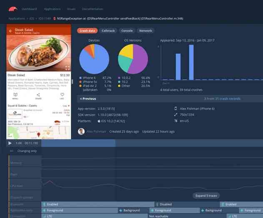Go to iOS breadcrumb link
The width and height of the screenshot is (263, 218).
(x=32, y=18)
